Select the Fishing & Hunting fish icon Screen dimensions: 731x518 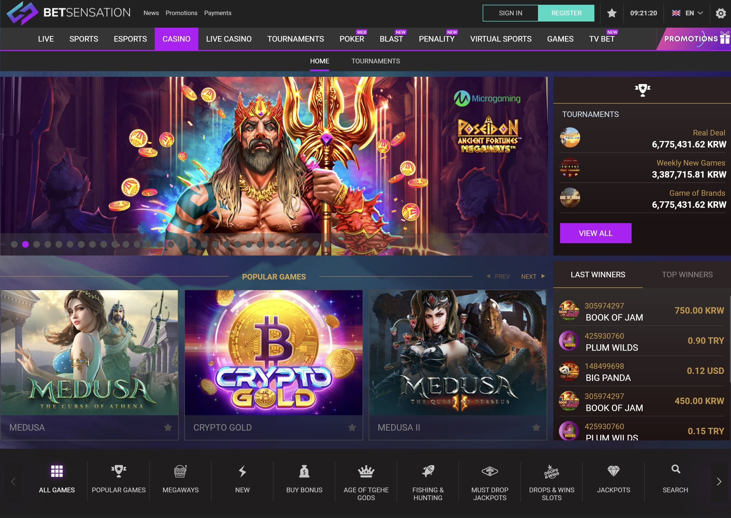(428, 471)
